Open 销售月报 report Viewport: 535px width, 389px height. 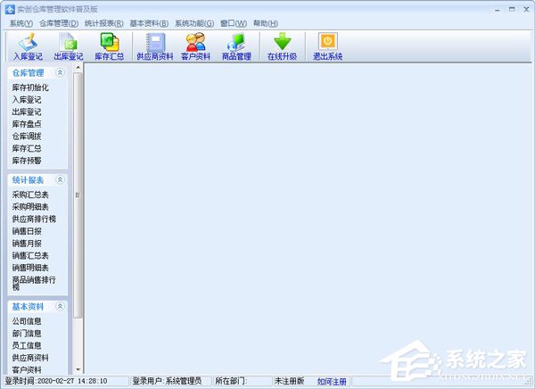coord(27,244)
